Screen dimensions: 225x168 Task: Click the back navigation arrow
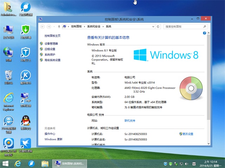(x=43, y=27)
